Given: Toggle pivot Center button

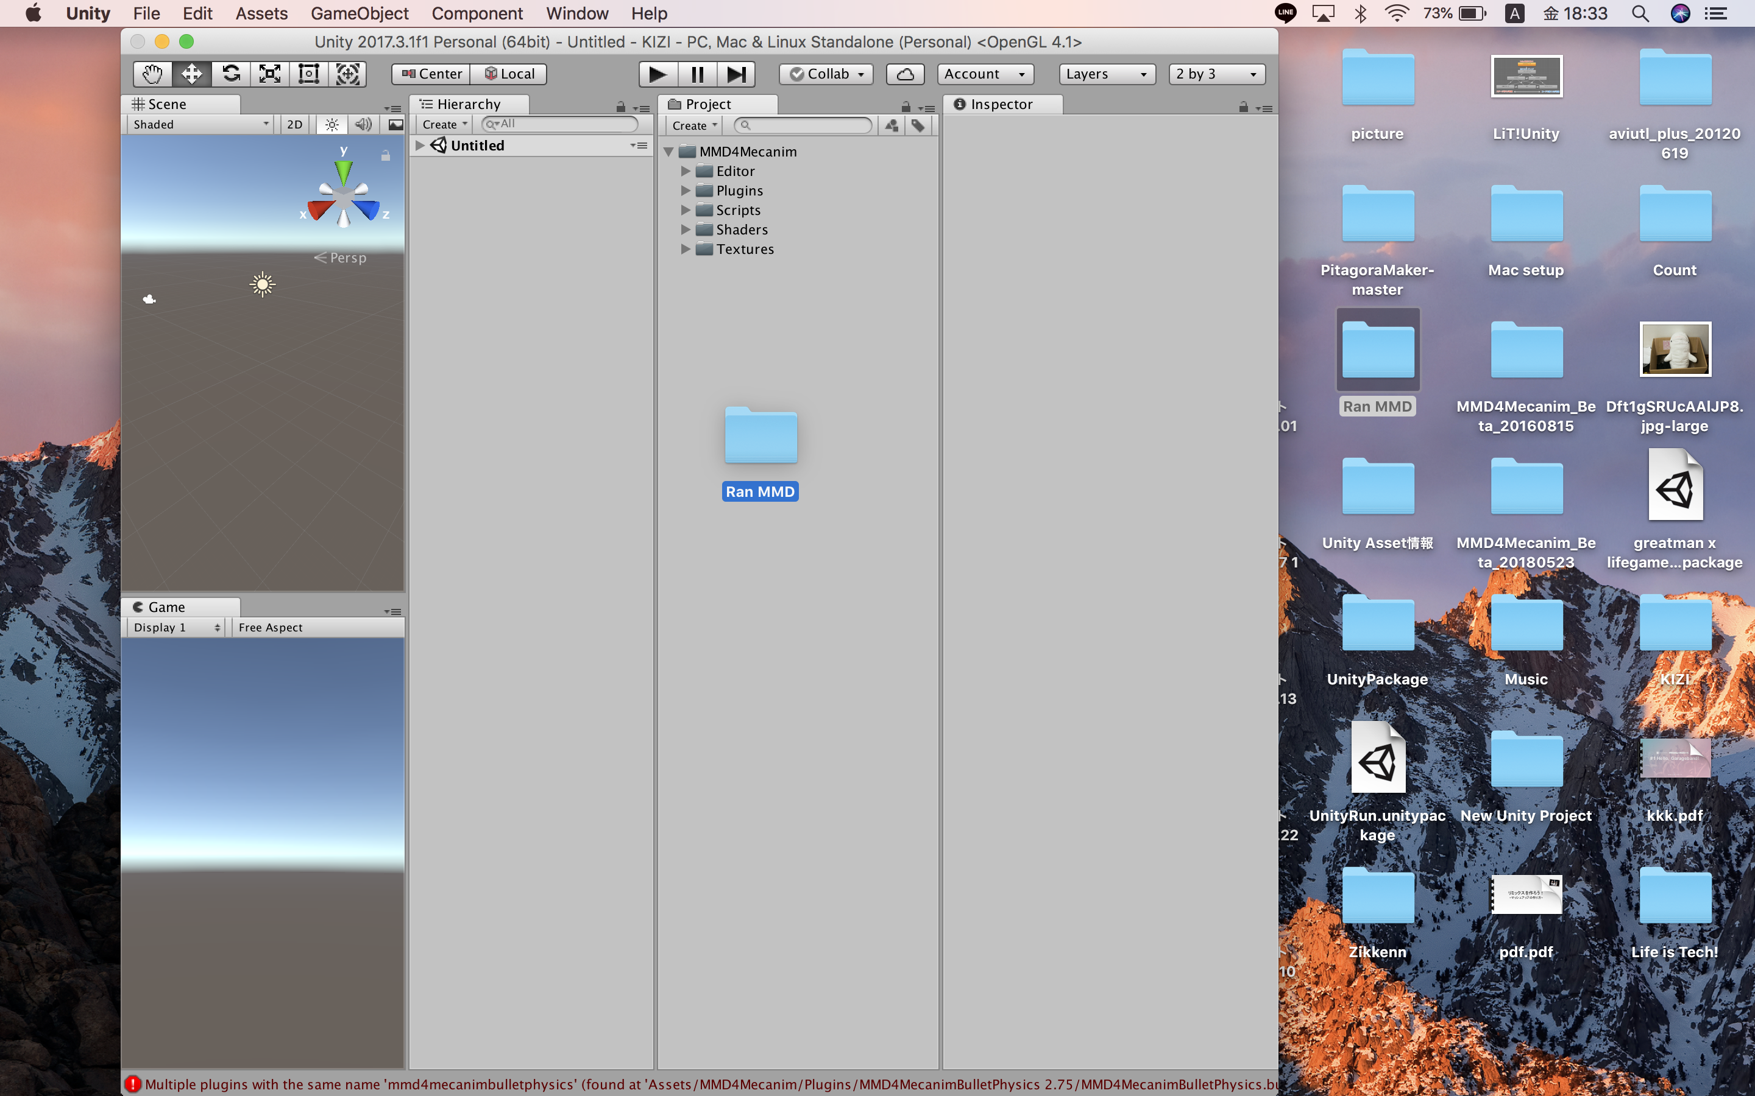Looking at the screenshot, I should [x=431, y=74].
